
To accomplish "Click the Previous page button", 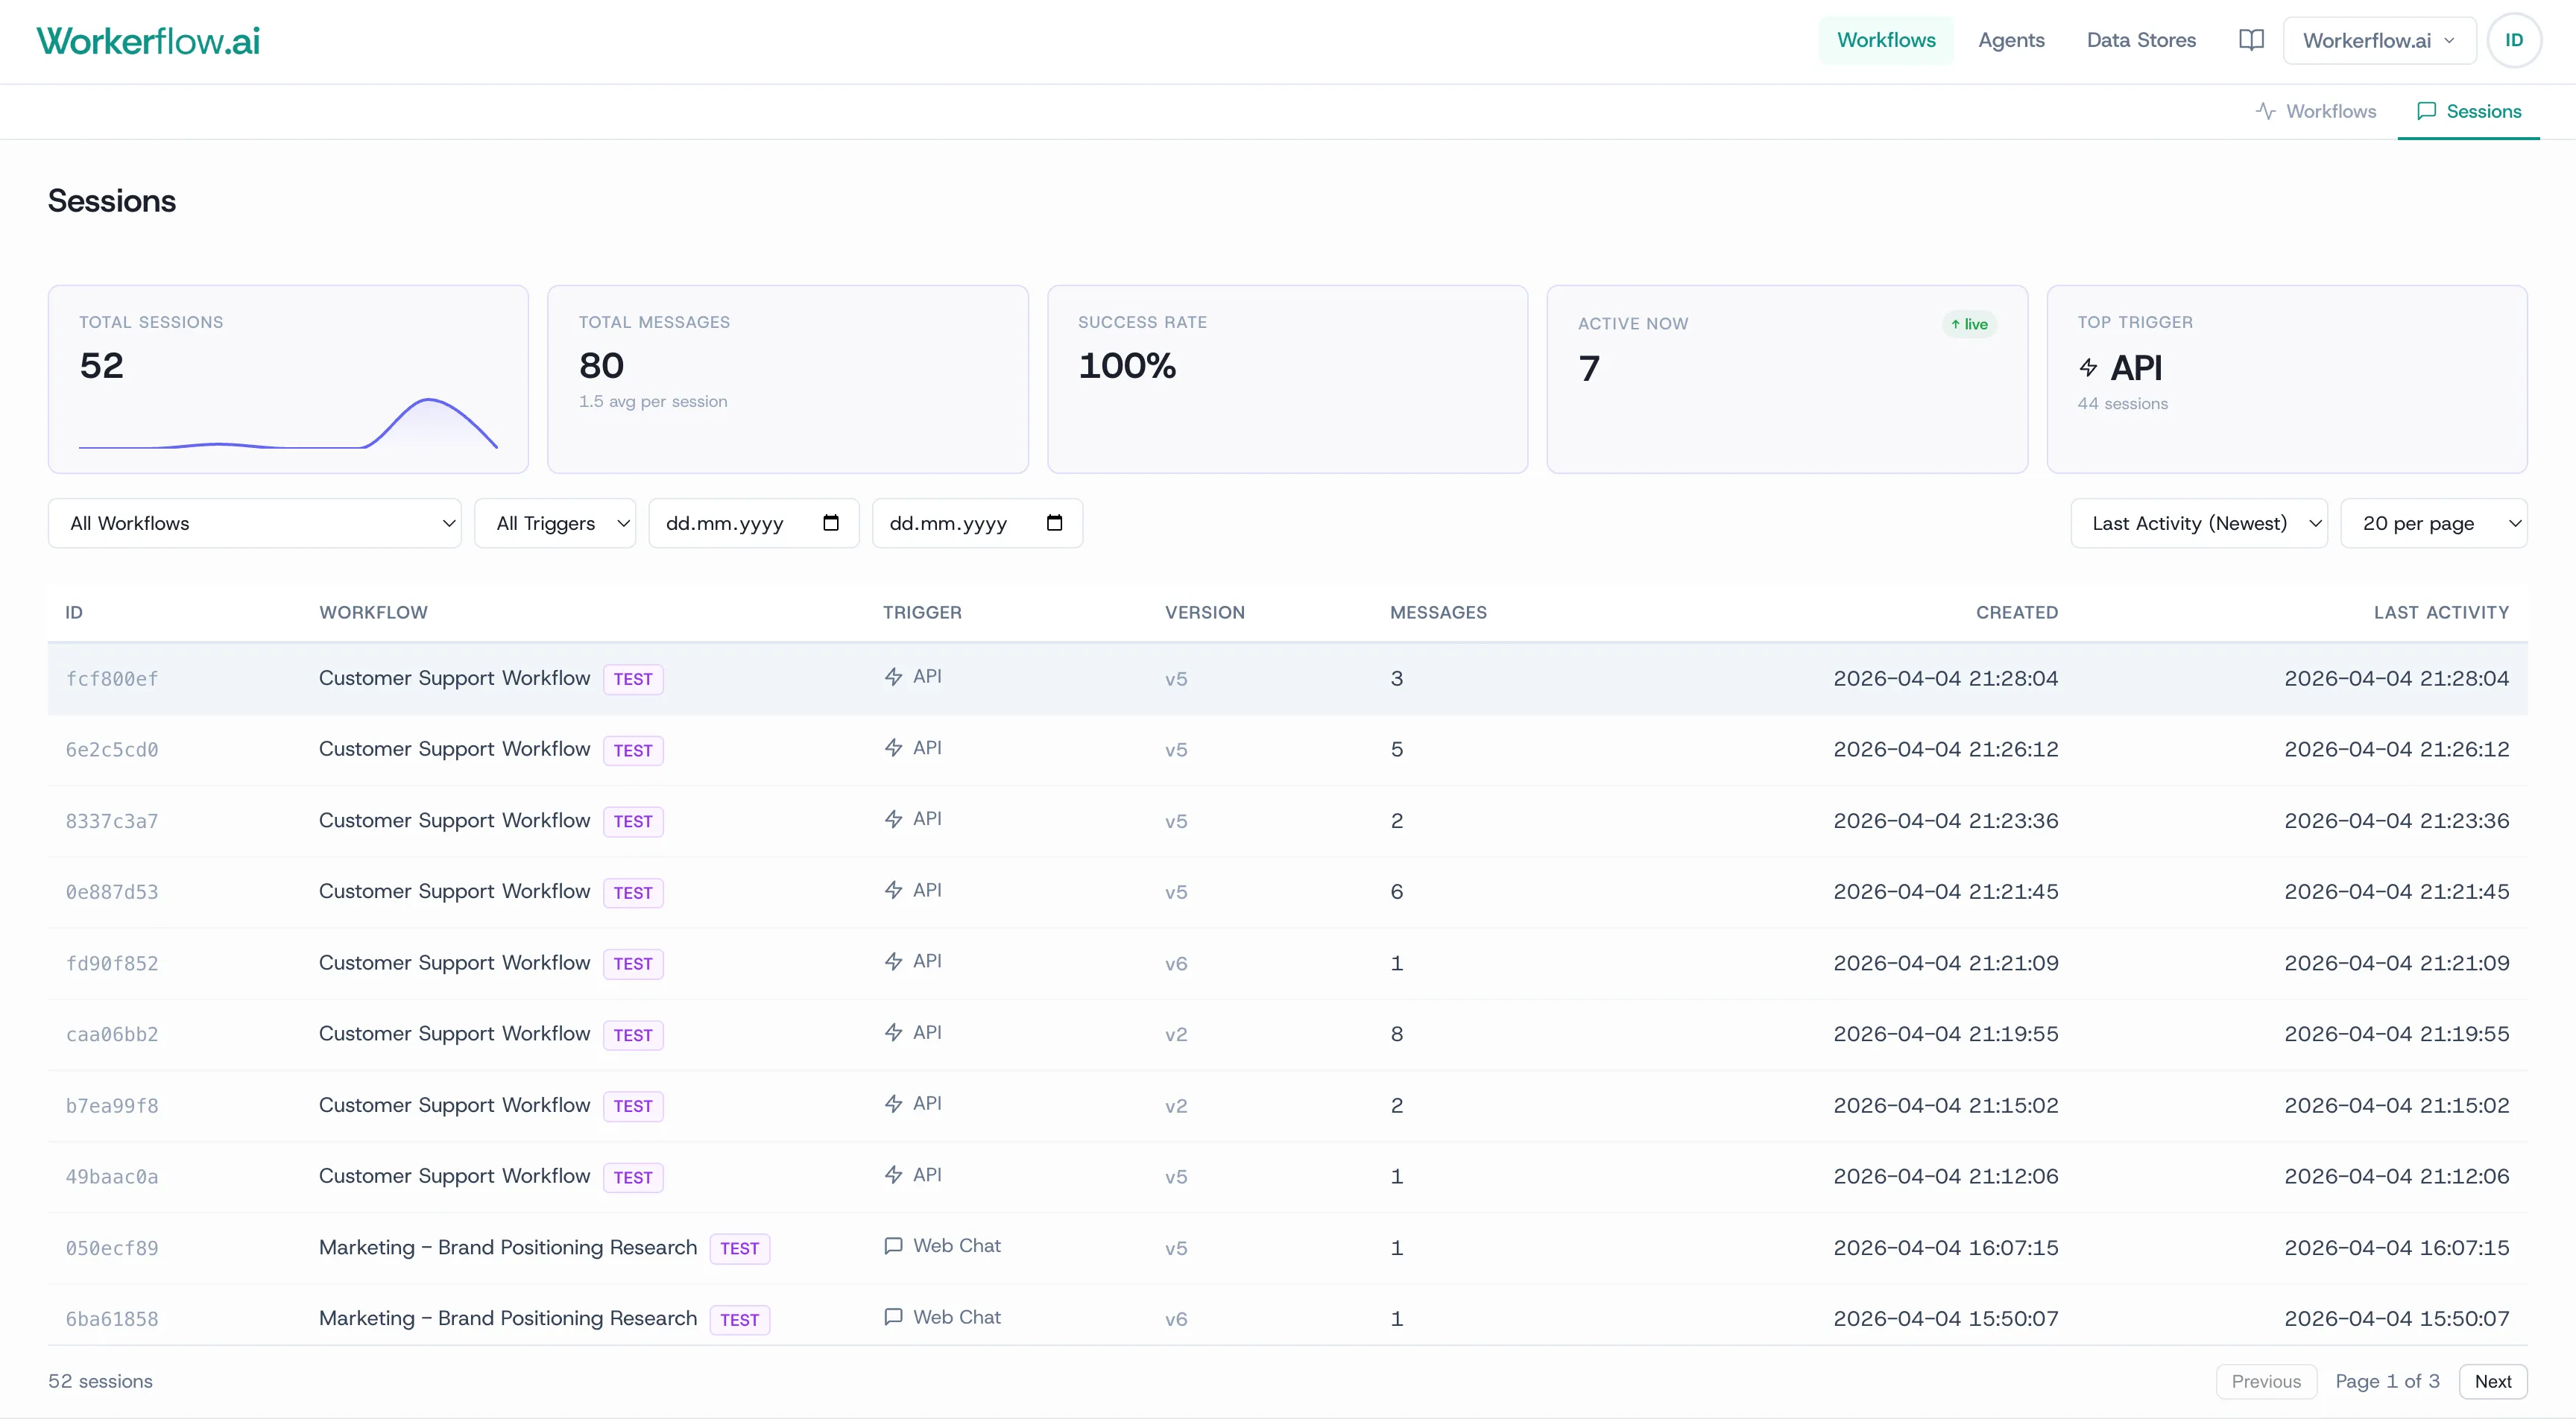I will pos(2266,1381).
